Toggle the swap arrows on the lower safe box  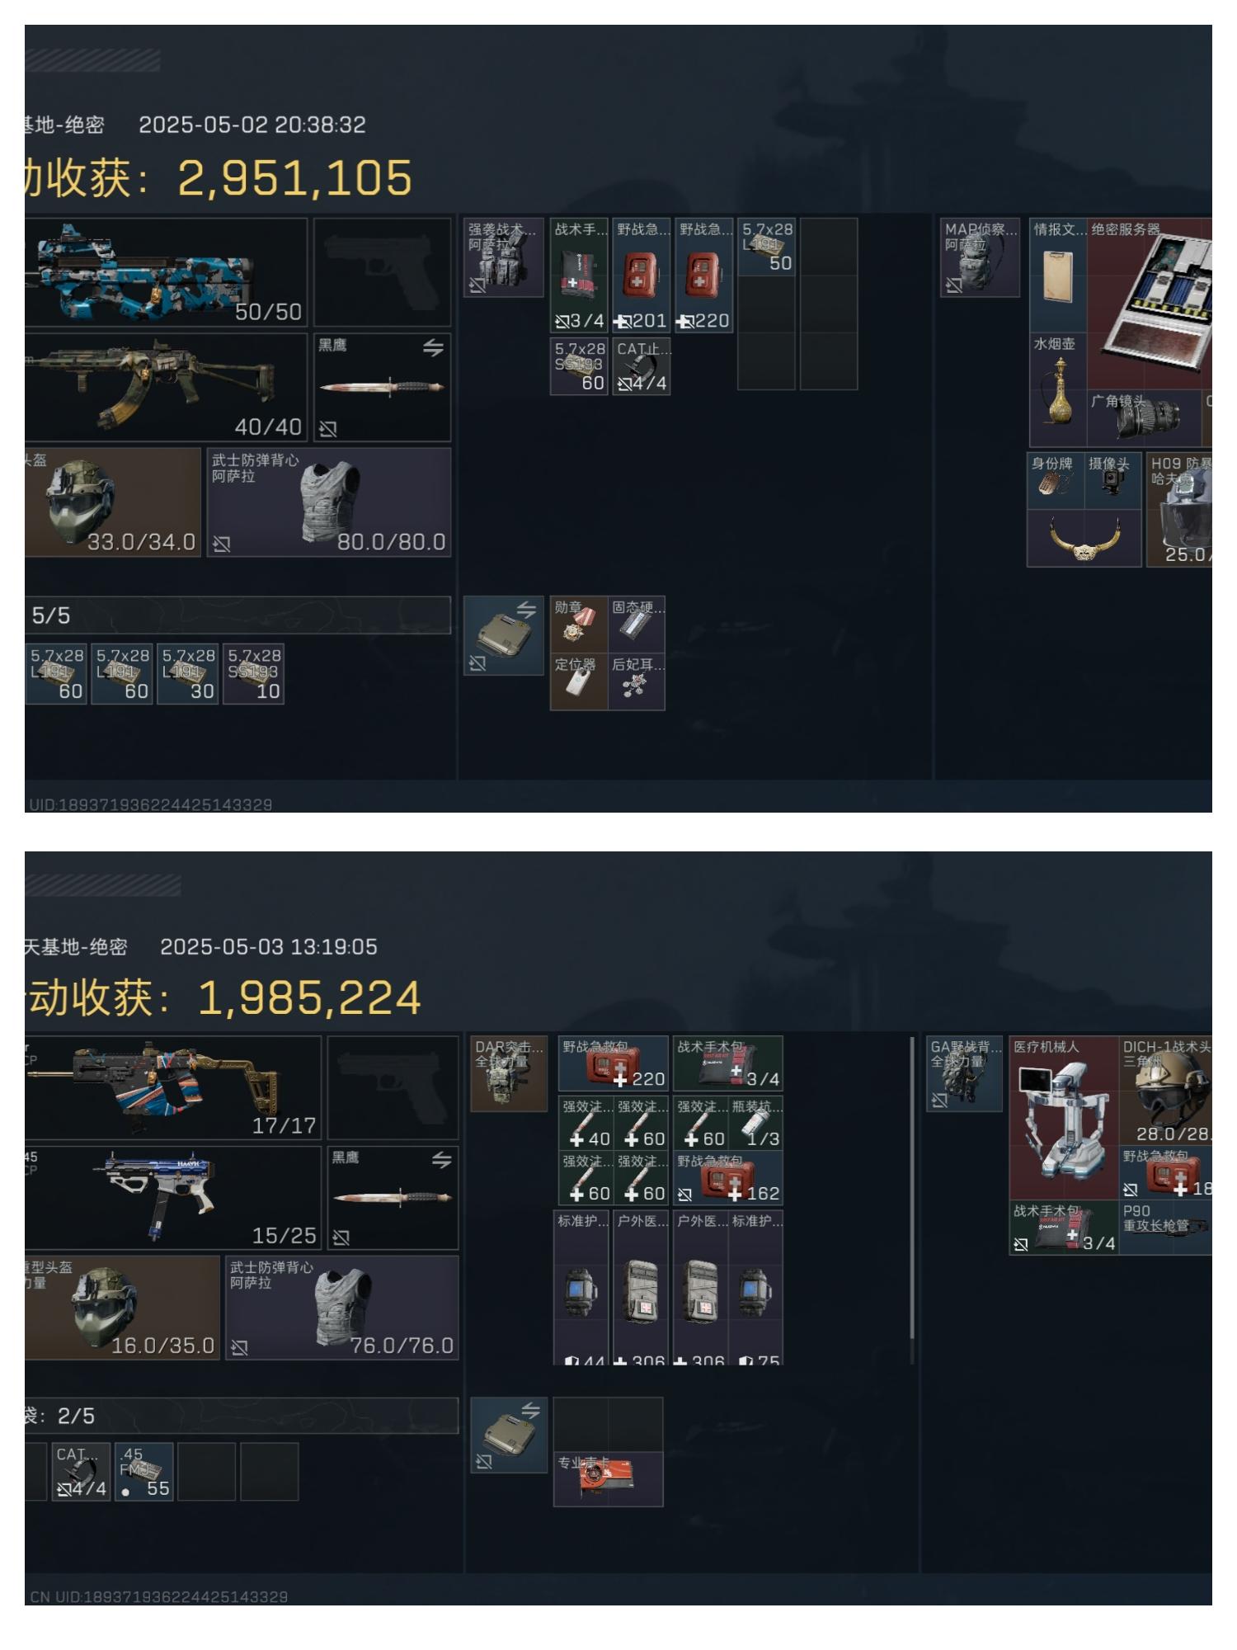click(x=530, y=1411)
